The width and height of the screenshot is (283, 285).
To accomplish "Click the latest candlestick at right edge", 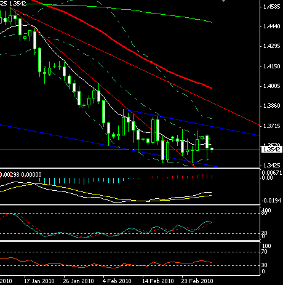I will (212, 149).
